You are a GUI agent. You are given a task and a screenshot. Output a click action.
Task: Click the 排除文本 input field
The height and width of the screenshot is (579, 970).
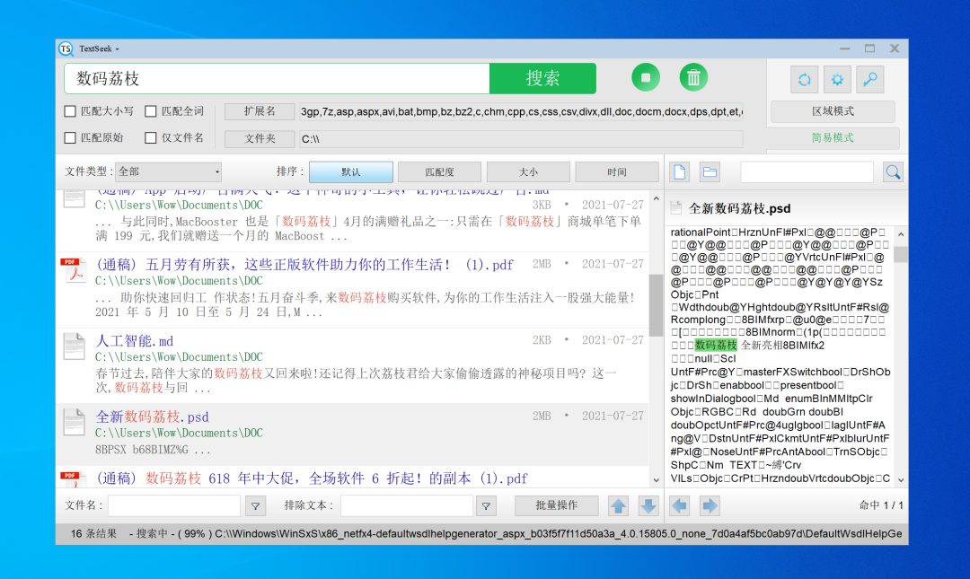click(407, 505)
